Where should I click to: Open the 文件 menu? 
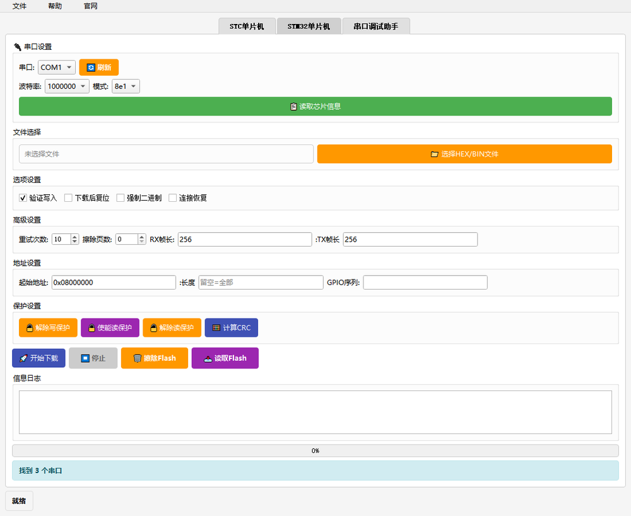coord(20,6)
